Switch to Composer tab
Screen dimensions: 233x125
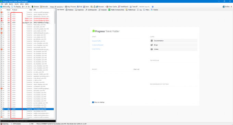click(x=102, y=10)
